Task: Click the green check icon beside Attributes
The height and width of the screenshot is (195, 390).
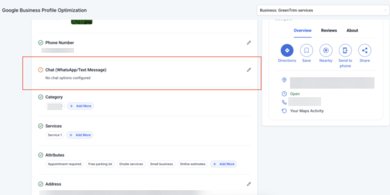Action: pyautogui.click(x=41, y=155)
